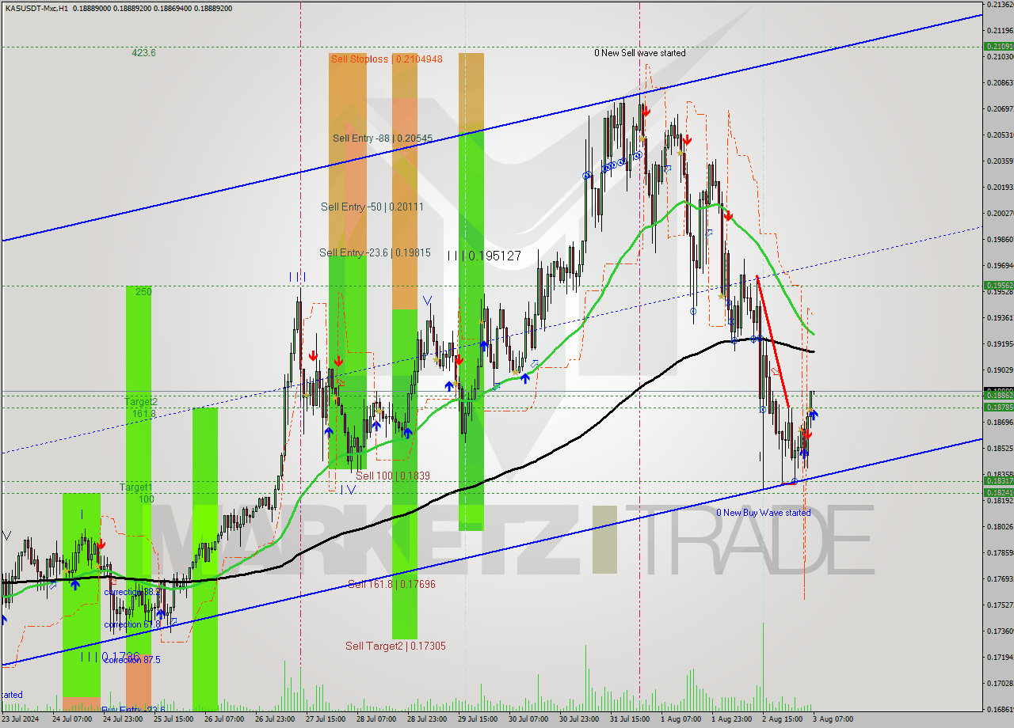Click the '2 Aug 15:00' time label
The width and height of the screenshot is (1014, 728).
tap(782, 719)
